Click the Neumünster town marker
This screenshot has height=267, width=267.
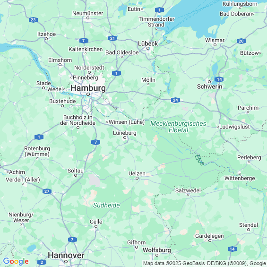click(88, 18)
